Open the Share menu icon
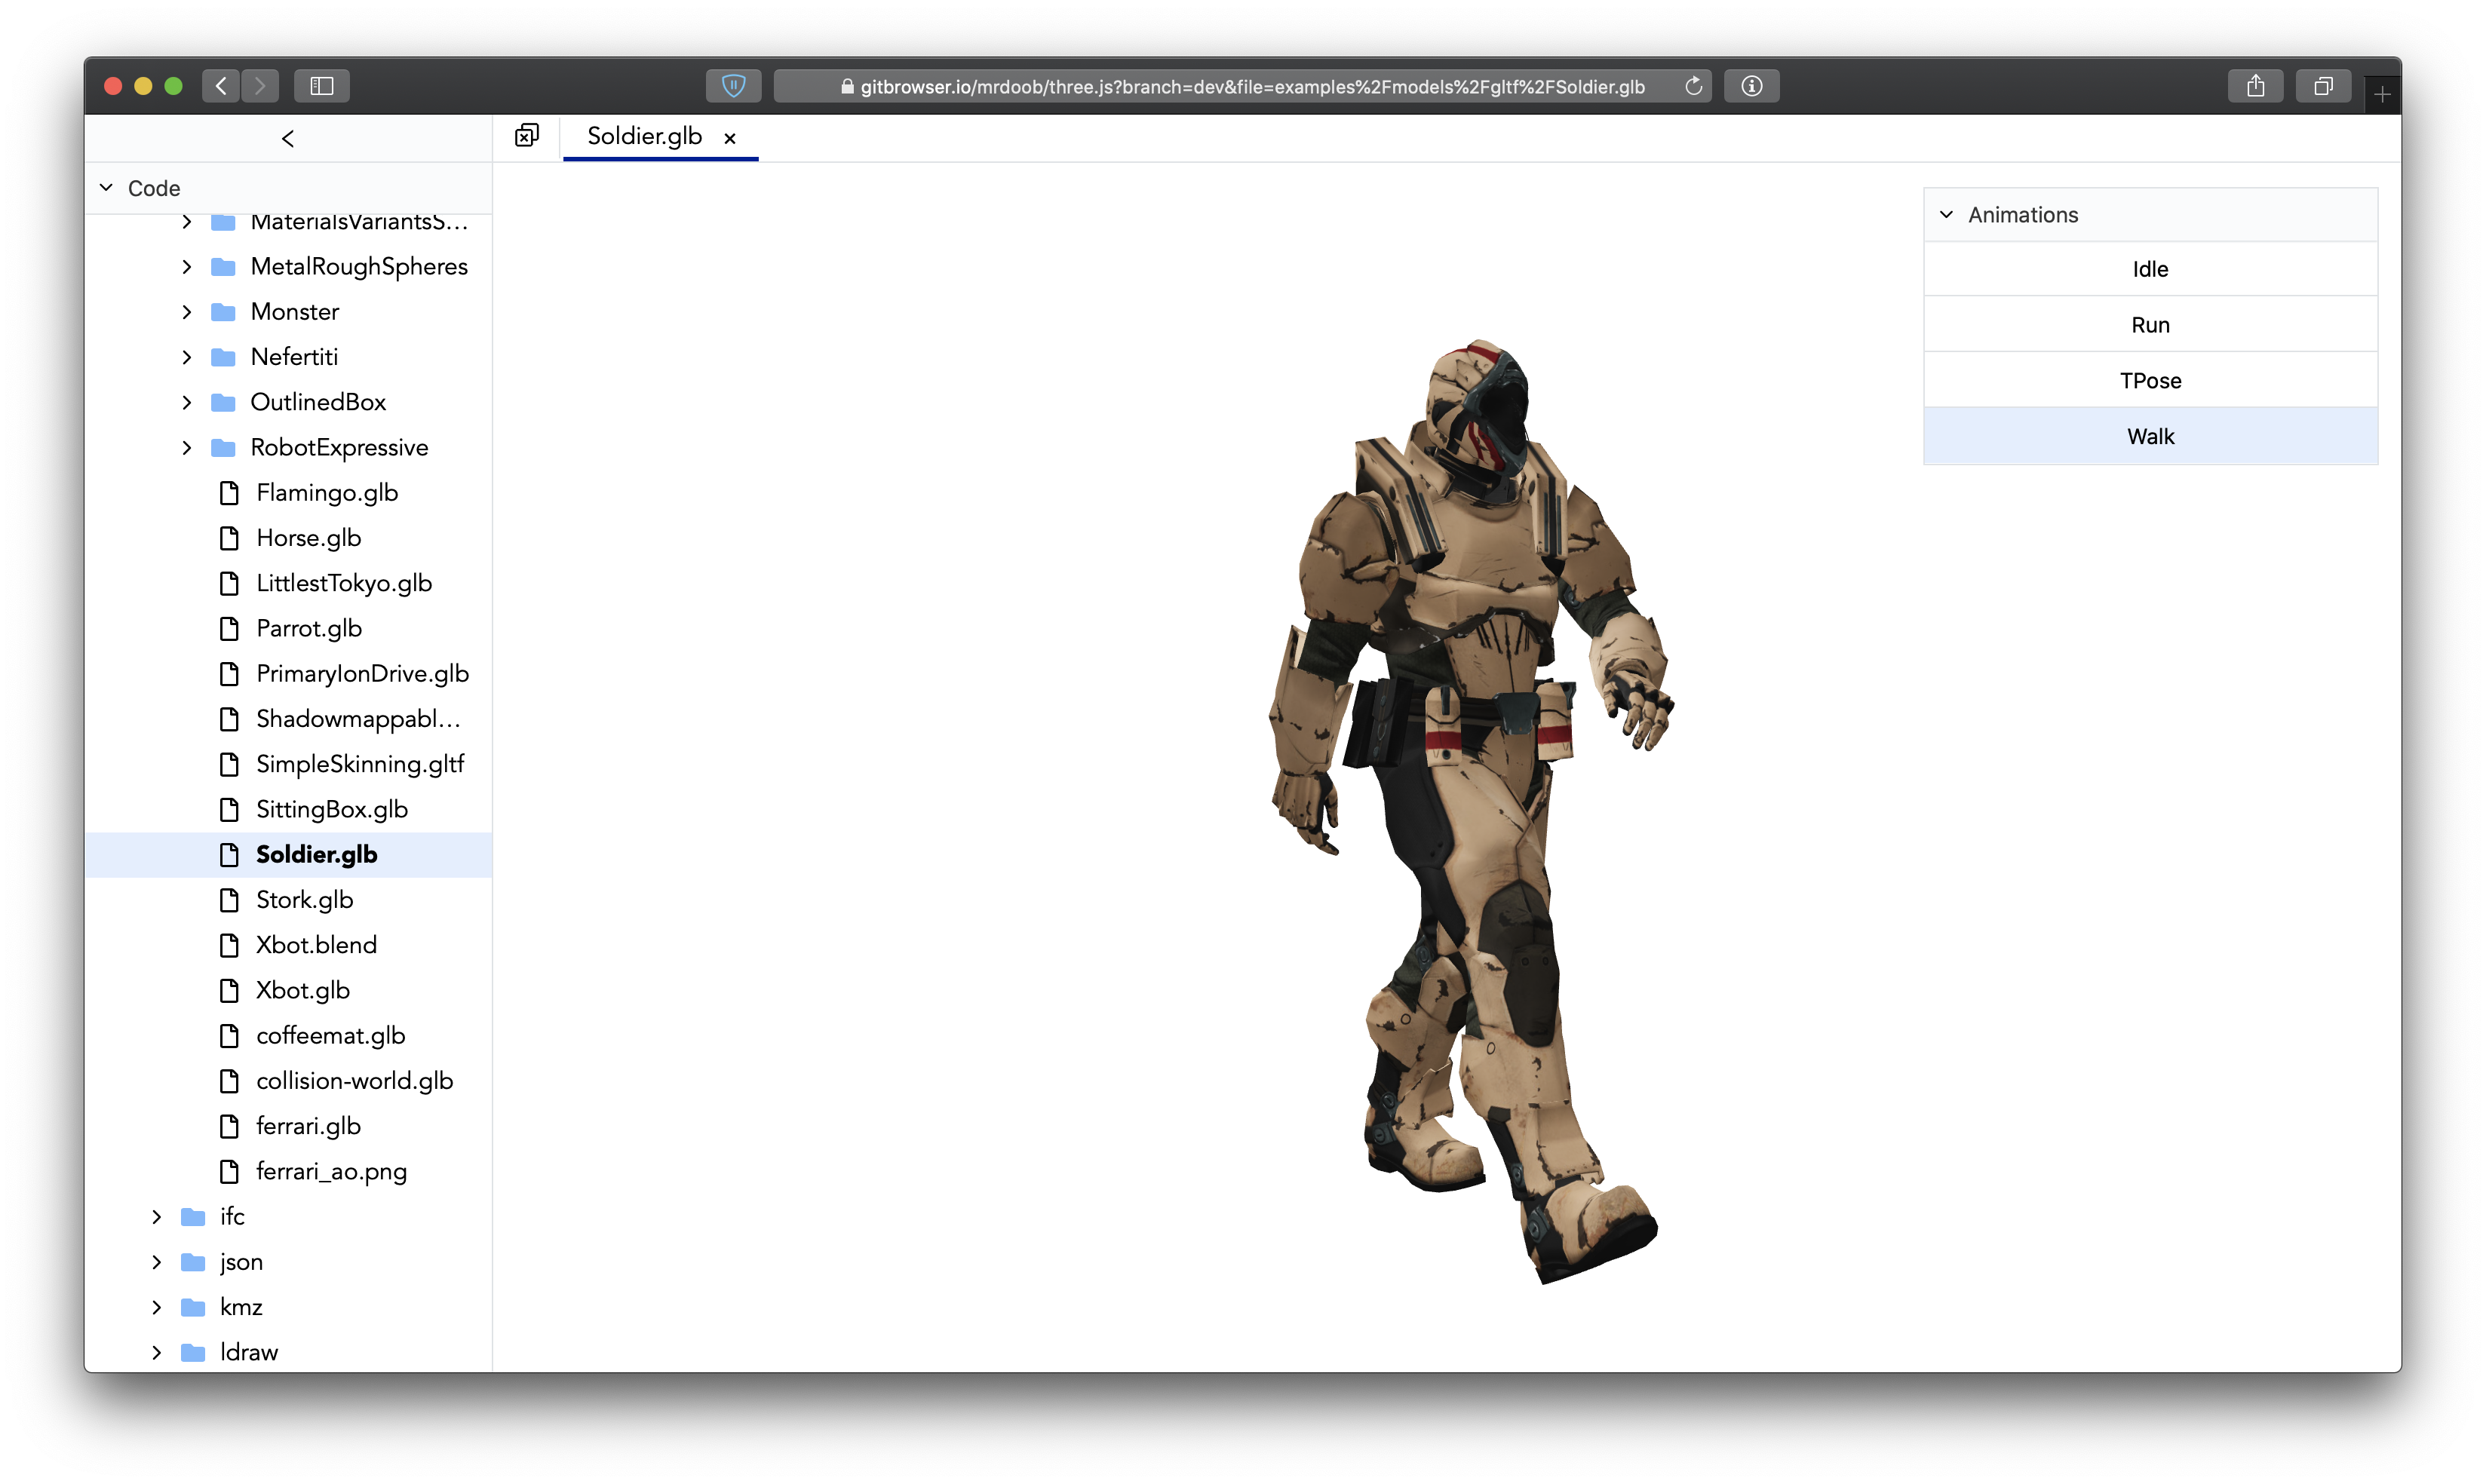 pos(2255,86)
